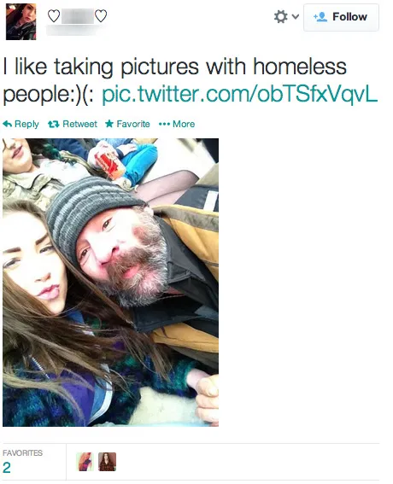Toggle the "Favorite" text label

(133, 124)
